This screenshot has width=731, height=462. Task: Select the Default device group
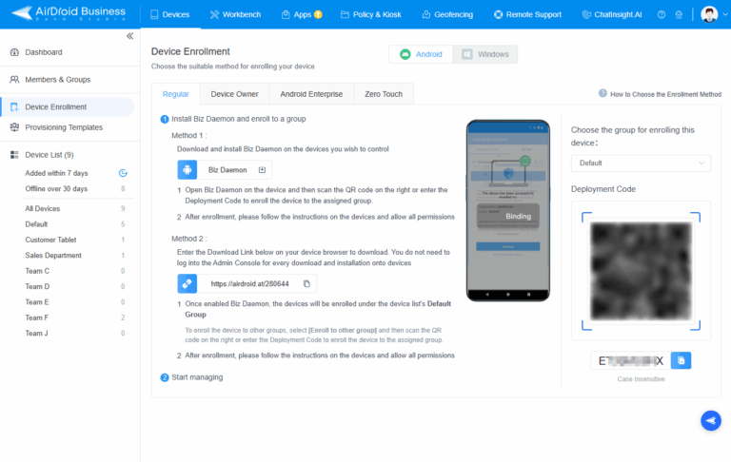(36, 224)
